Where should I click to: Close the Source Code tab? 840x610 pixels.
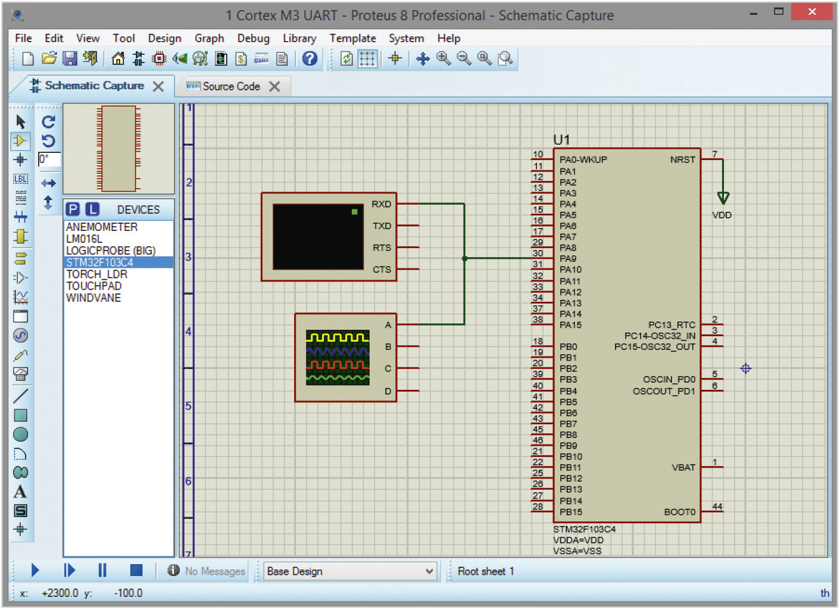pos(274,86)
